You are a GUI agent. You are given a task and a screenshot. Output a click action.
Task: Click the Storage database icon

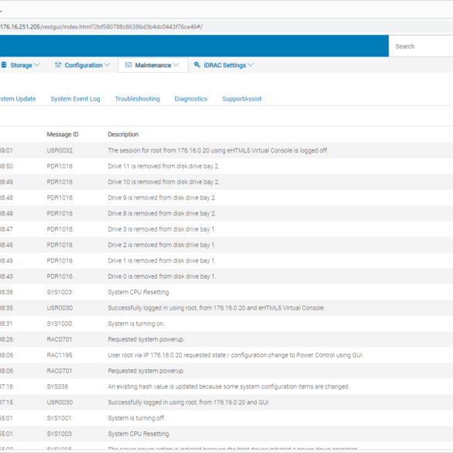pyautogui.click(x=4, y=65)
